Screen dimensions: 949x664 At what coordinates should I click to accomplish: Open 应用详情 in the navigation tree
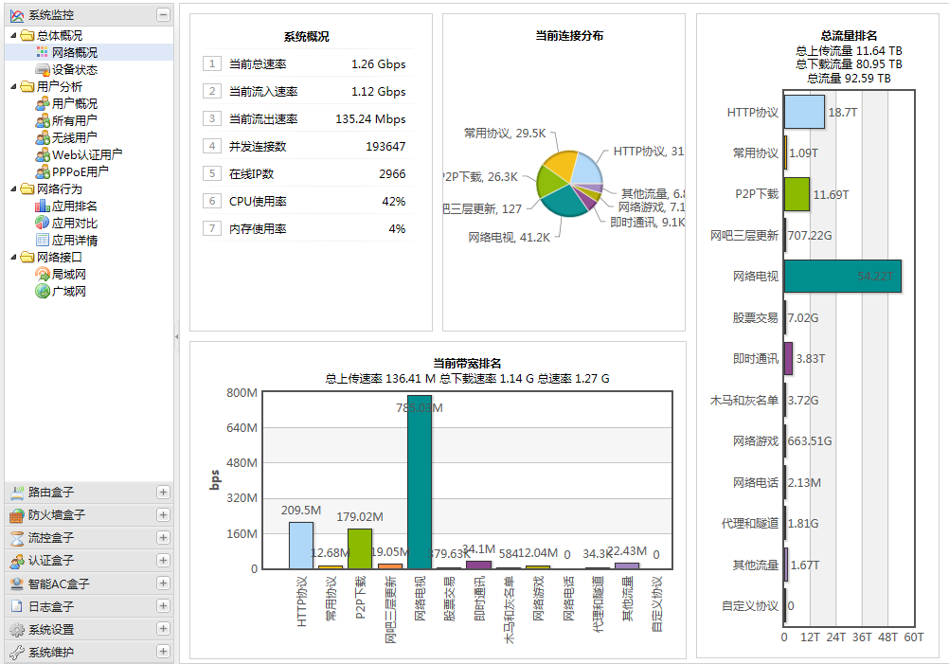pyautogui.click(x=74, y=241)
